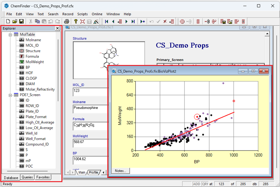Go to the first record
This screenshot has height=187, width=280.
click(x=107, y=21)
